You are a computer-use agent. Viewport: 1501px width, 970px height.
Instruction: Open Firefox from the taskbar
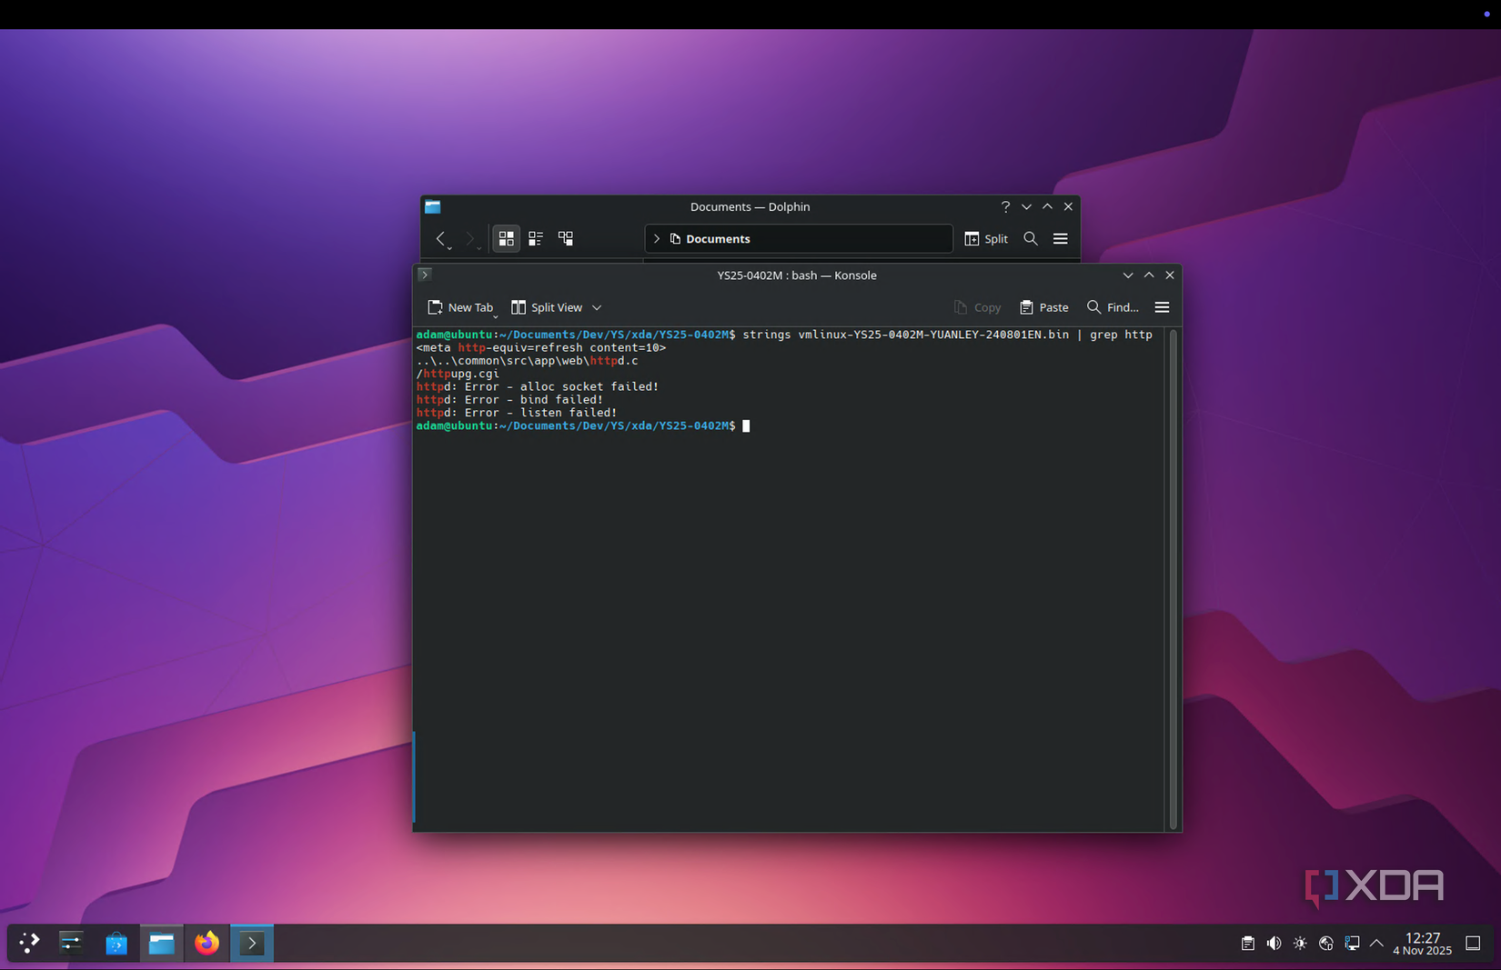click(x=207, y=943)
